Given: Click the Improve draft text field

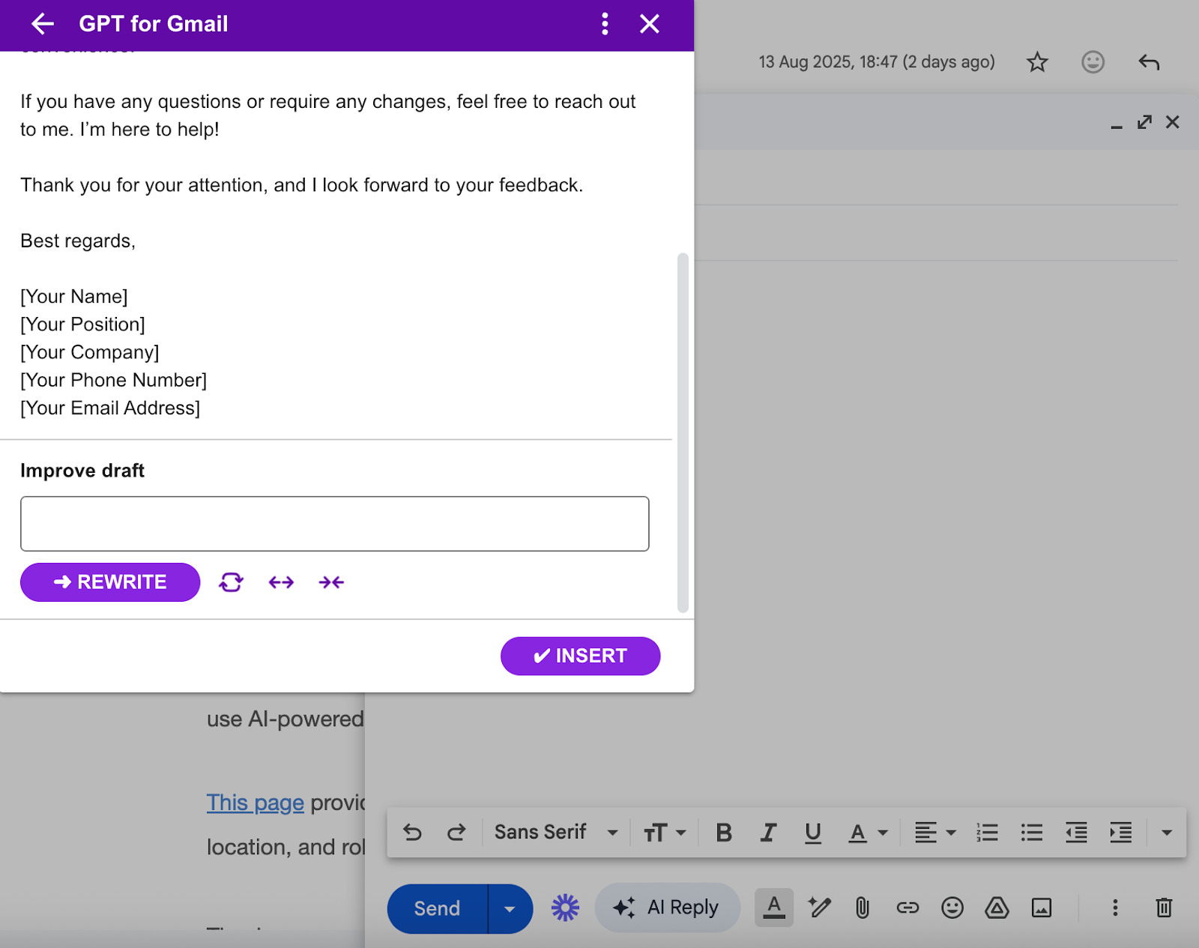Looking at the screenshot, I should pos(334,524).
